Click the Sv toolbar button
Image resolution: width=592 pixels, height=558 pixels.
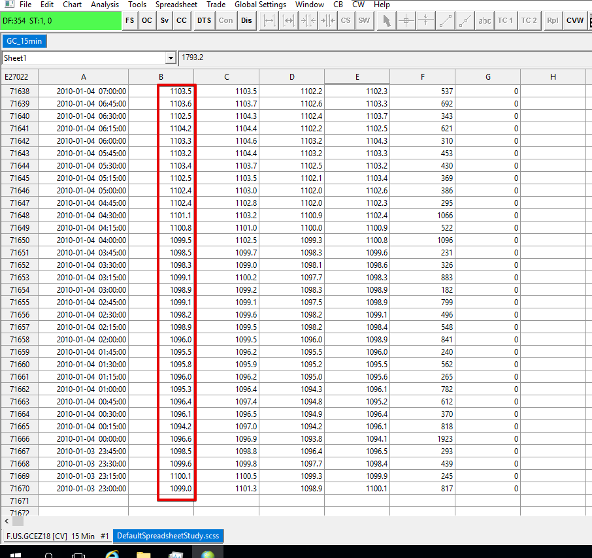point(164,21)
